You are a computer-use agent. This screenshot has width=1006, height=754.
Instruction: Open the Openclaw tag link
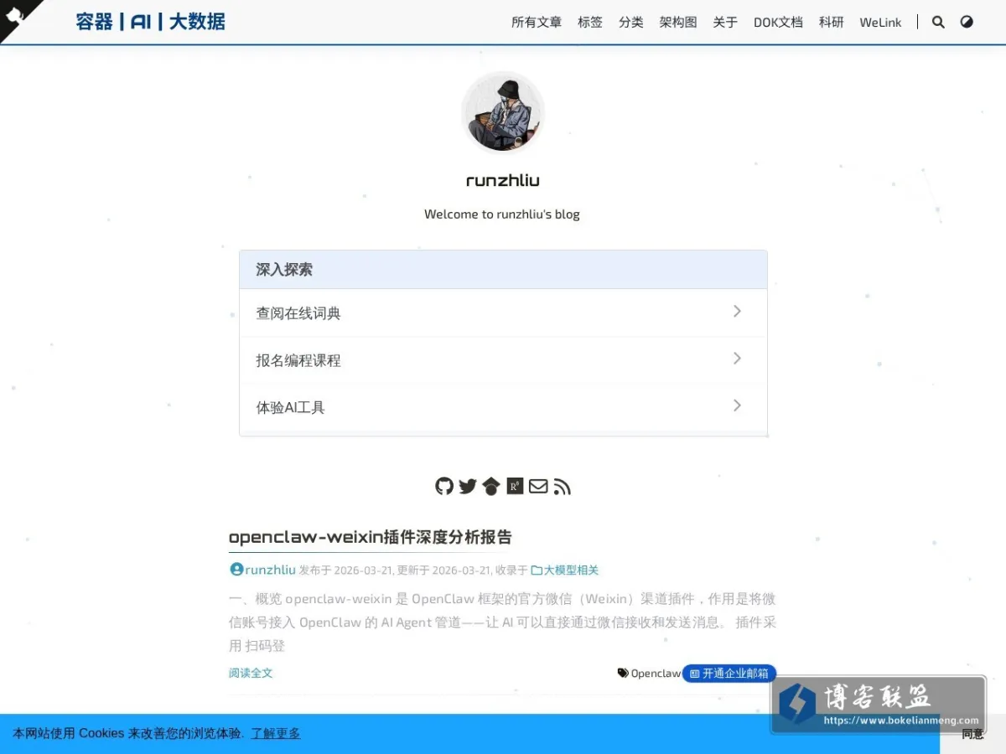click(x=656, y=673)
